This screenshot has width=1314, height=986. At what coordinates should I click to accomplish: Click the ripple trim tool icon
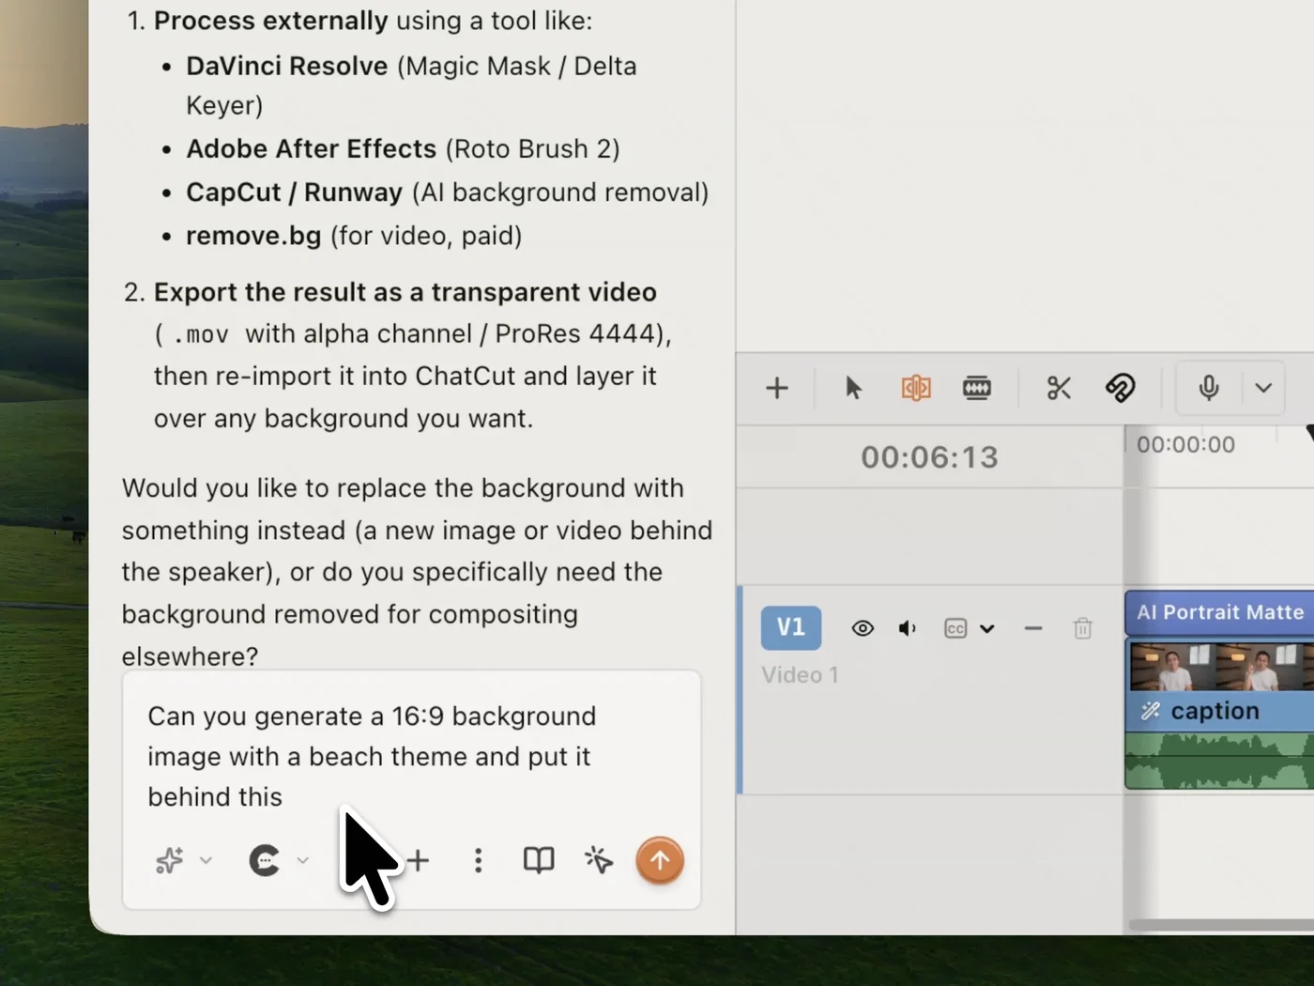coord(977,388)
